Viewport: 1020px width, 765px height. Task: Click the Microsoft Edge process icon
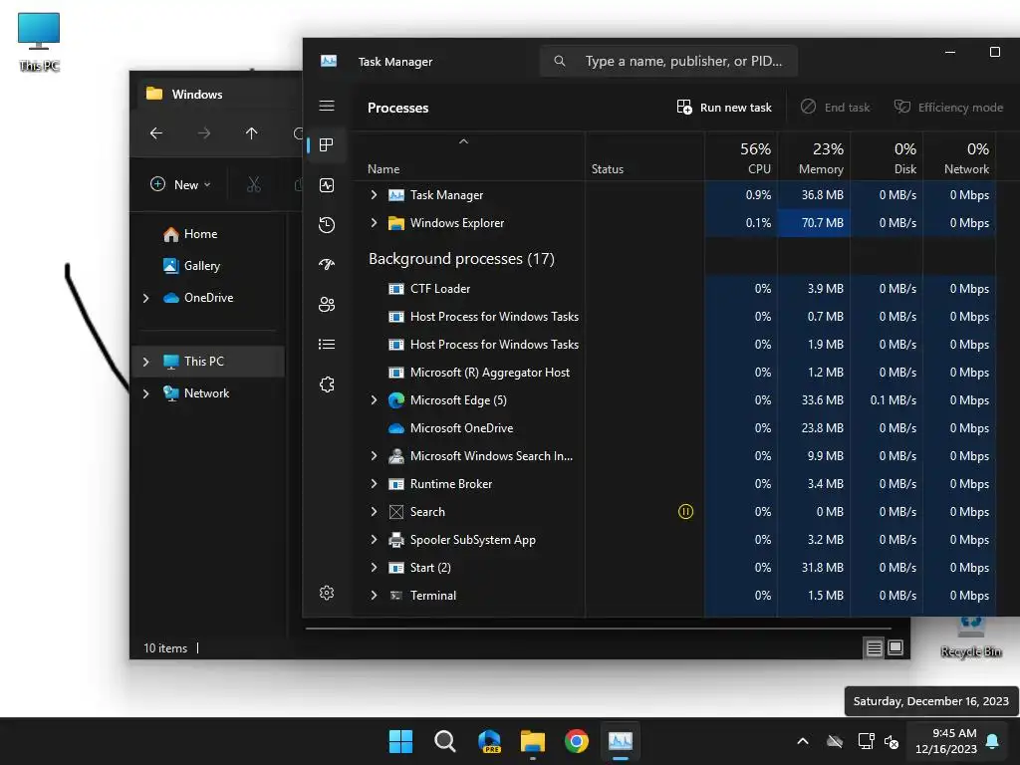coord(396,400)
